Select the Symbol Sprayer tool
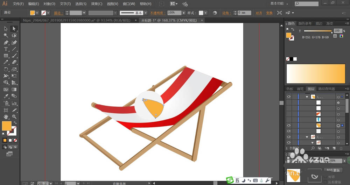Screen dimensions: 350x185 coord(6,103)
